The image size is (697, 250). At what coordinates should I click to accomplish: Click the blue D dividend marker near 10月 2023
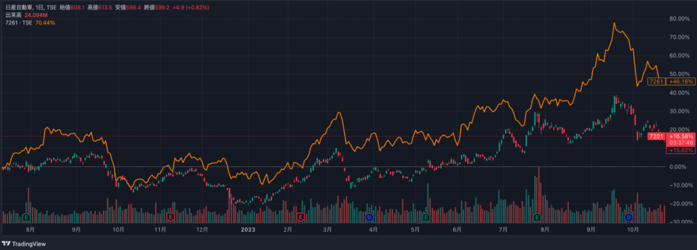628,217
